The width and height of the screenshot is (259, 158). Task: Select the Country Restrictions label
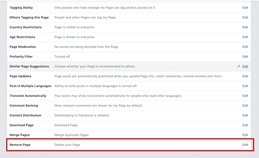pos(26,27)
